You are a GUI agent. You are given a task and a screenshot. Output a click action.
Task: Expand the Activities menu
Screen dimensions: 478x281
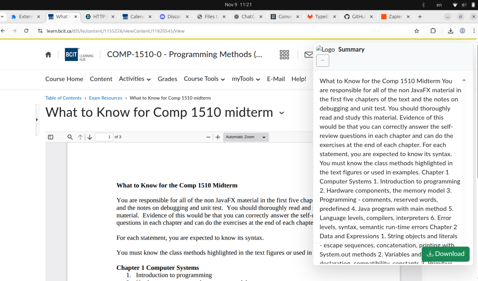tap(135, 79)
